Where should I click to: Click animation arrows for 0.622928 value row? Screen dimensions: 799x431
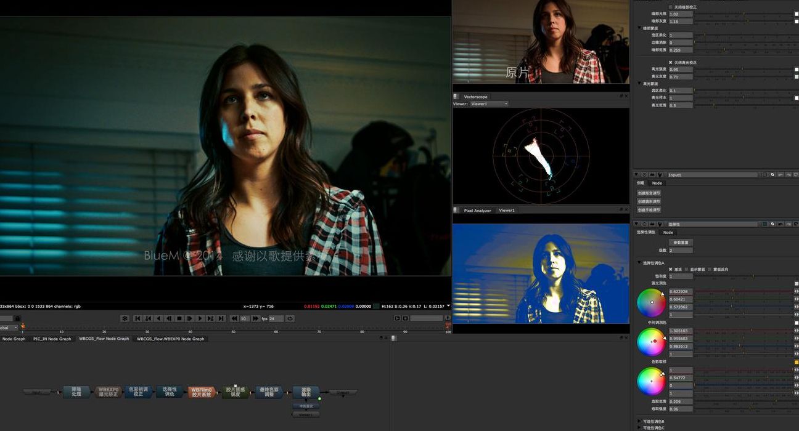pos(796,291)
